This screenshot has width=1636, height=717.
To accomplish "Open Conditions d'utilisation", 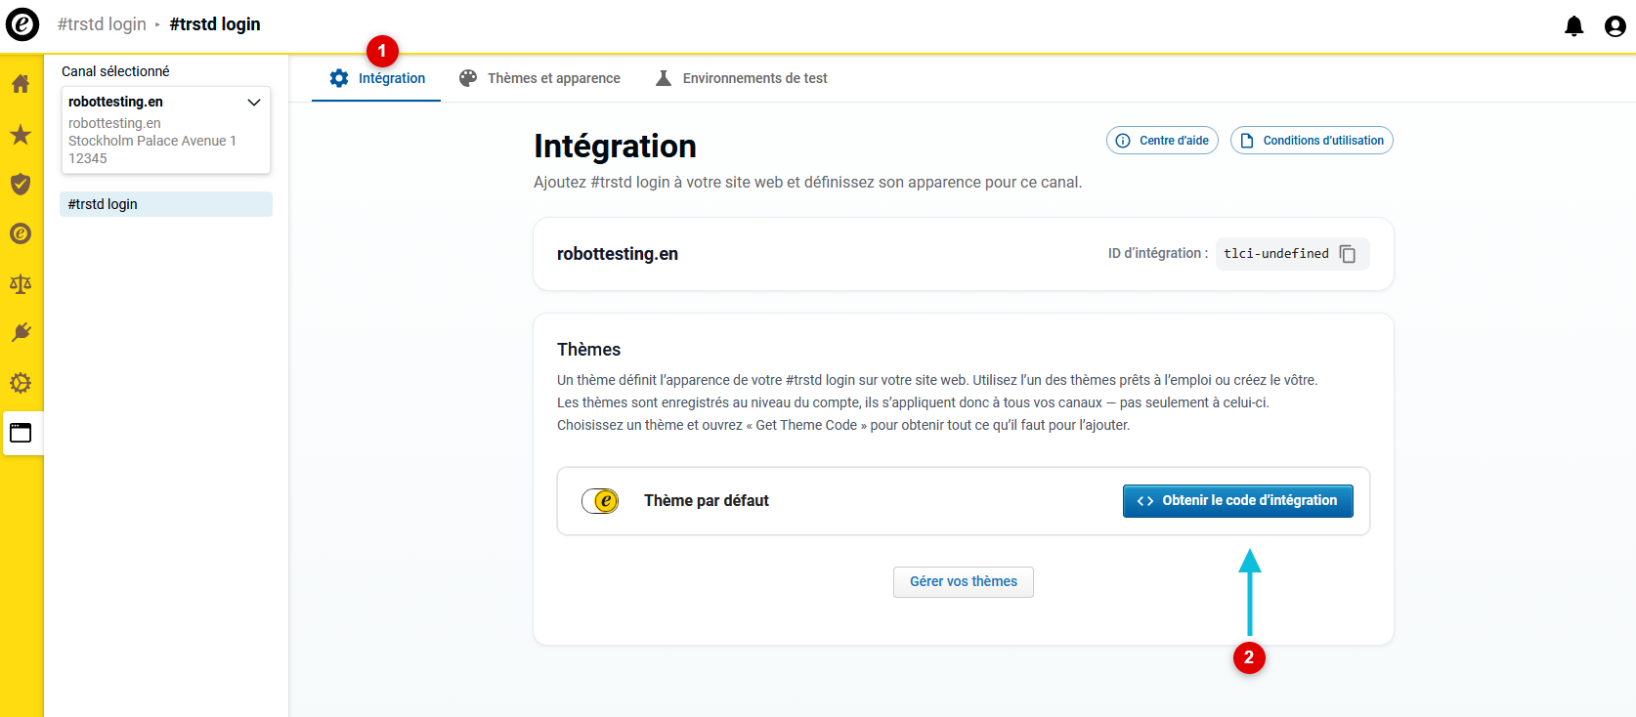I will click(x=1312, y=141).
